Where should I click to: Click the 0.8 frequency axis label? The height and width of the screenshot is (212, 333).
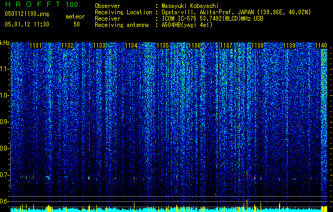pyautogui.click(x=4, y=148)
